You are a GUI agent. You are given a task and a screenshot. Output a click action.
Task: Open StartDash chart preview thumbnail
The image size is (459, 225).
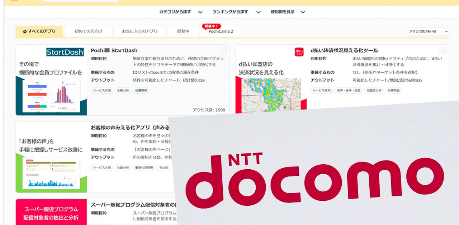click(x=51, y=95)
